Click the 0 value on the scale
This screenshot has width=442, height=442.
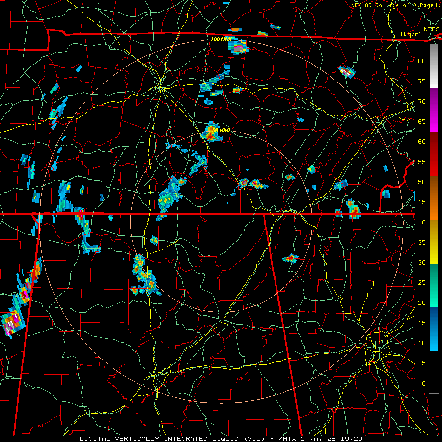point(424,384)
